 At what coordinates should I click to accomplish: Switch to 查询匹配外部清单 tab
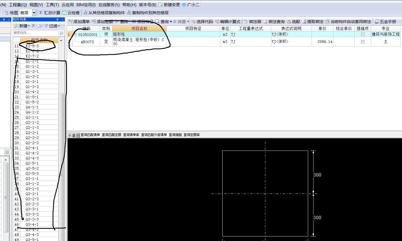point(154,135)
